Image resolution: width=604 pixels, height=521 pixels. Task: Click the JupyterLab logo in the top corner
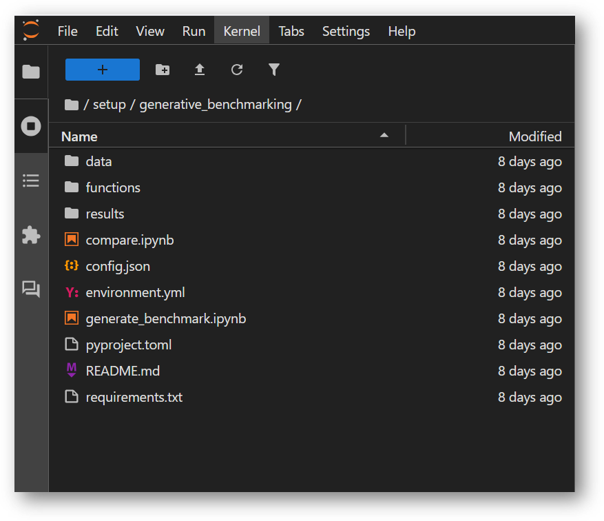[x=29, y=30]
